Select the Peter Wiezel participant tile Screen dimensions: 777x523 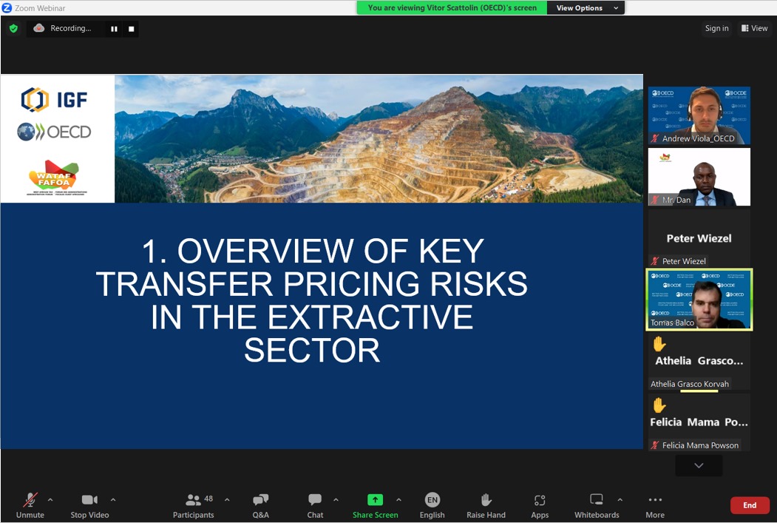pos(699,238)
